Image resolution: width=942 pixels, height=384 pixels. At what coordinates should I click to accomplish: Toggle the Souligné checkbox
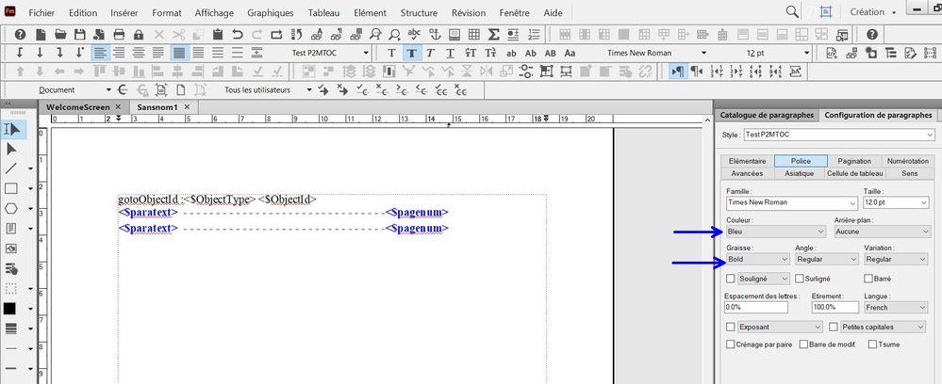pos(731,279)
